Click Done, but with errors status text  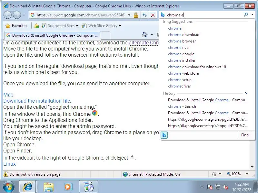point(35,174)
